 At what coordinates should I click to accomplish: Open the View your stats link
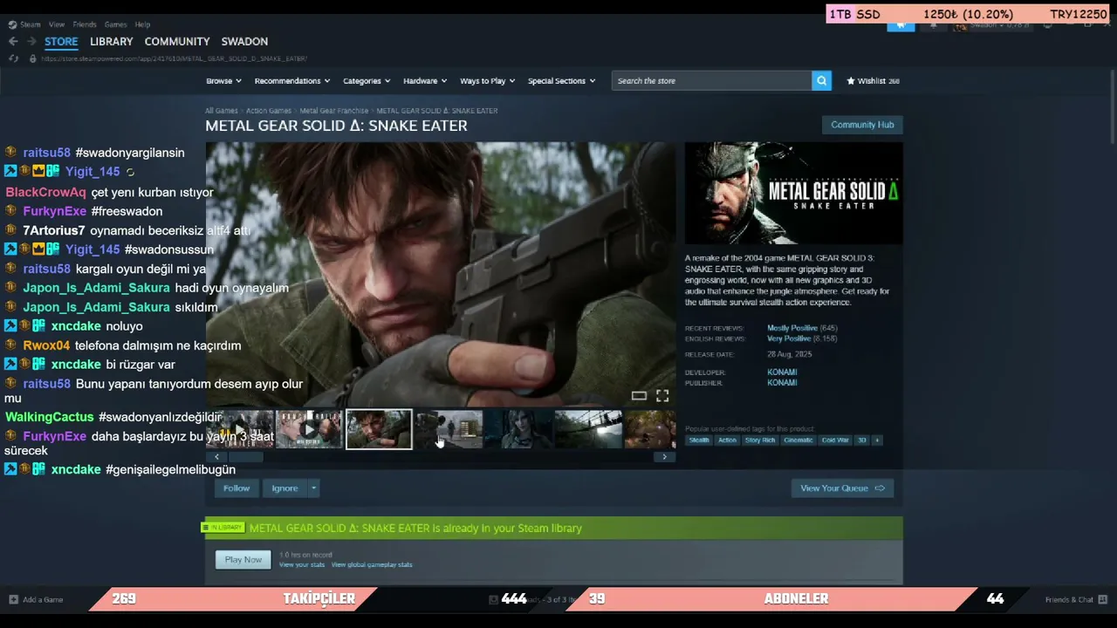click(x=302, y=565)
